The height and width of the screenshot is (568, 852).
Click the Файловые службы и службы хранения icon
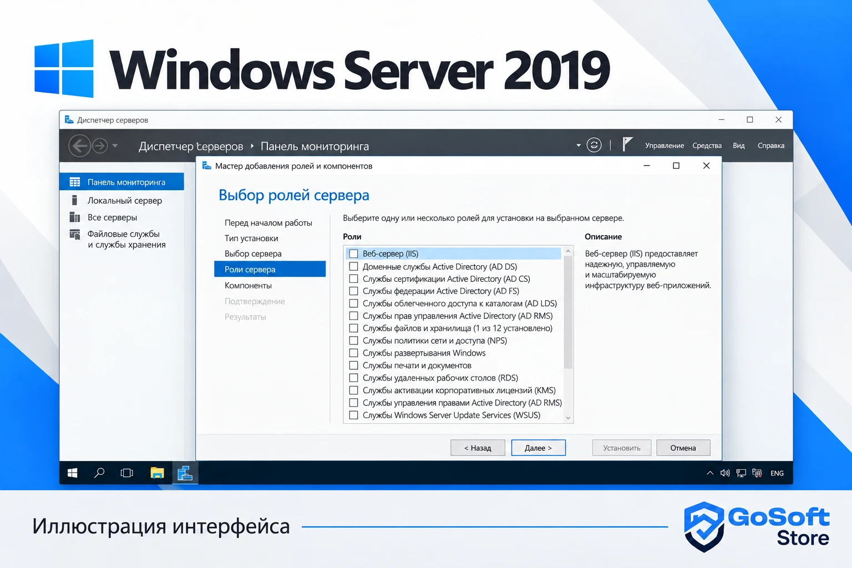tap(74, 234)
